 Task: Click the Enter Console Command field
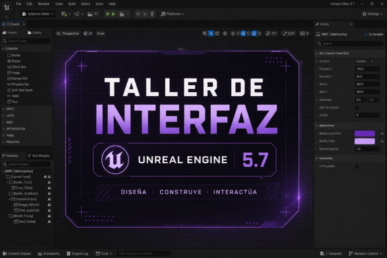tap(144, 253)
